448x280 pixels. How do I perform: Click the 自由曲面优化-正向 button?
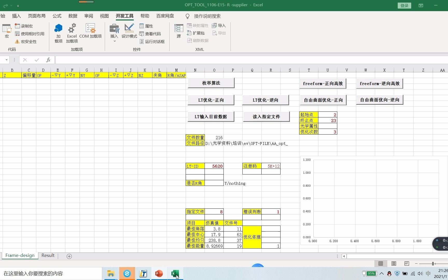point(323,100)
